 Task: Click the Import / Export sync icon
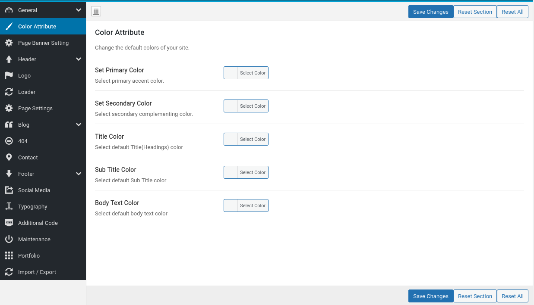pos(9,272)
